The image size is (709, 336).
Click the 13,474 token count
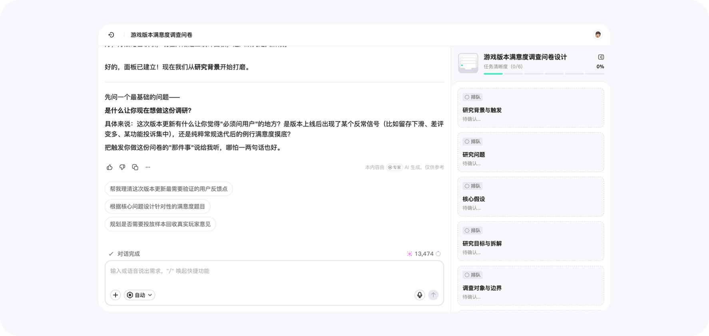point(424,254)
